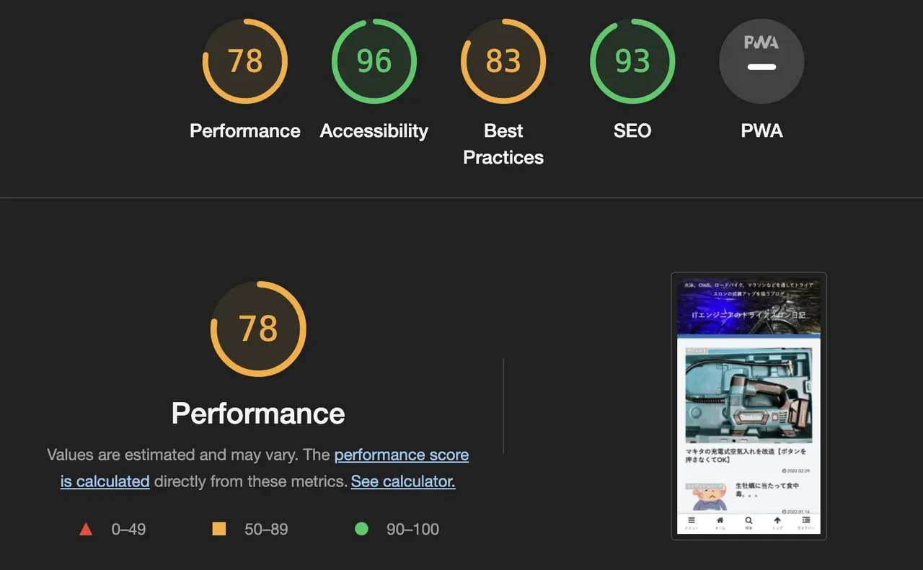Viewport: 923px width, 570px height.
Task: Select the SEO score gauge 93
Action: (x=632, y=61)
